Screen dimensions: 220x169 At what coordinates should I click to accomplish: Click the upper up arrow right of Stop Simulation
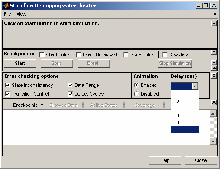pos(214,63)
